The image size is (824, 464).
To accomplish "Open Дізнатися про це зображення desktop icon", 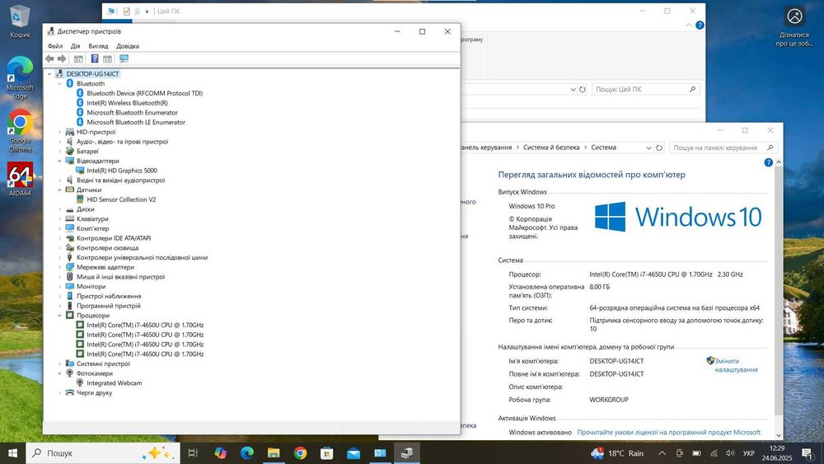I will pos(794,26).
